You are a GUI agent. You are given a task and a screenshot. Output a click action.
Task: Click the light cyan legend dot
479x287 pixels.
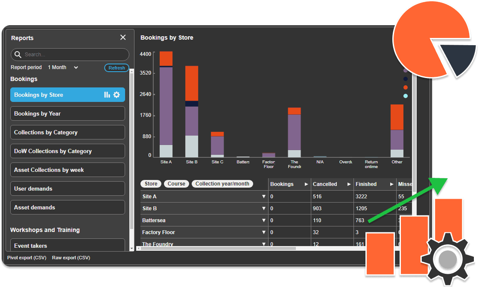pos(405,96)
